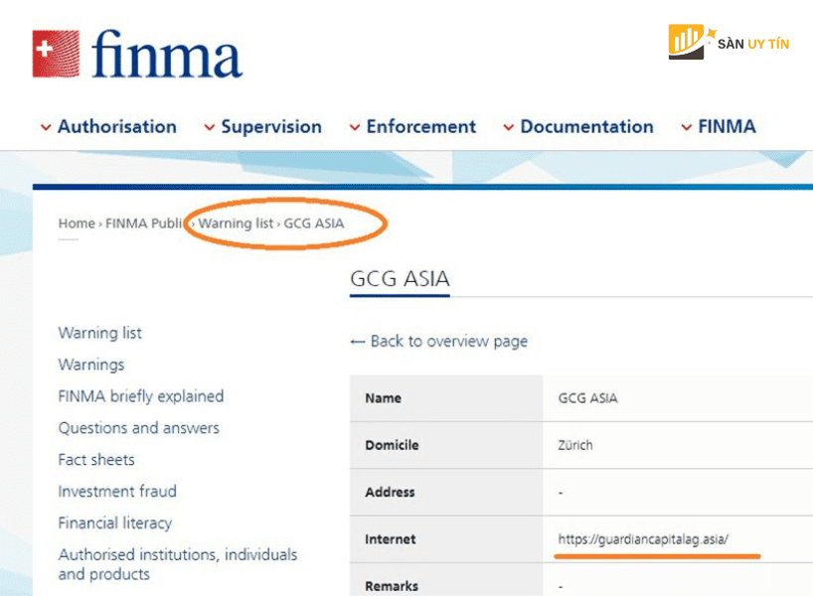The width and height of the screenshot is (813, 596).
Task: Expand the FINMA menu chevron
Action: [x=687, y=127]
